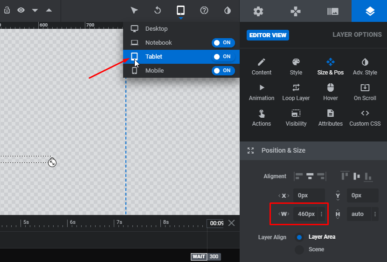Open the width field three-dot menu

pyautogui.click(x=321, y=214)
